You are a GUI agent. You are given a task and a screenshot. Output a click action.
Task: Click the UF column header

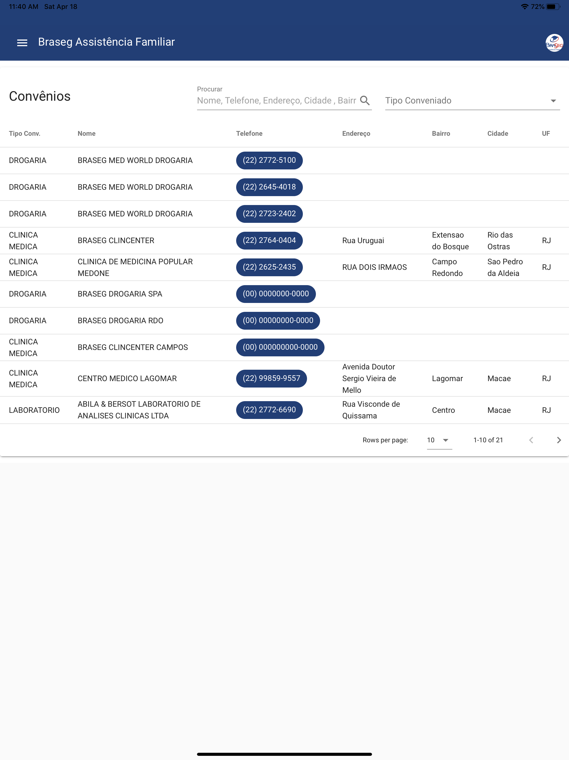click(546, 134)
